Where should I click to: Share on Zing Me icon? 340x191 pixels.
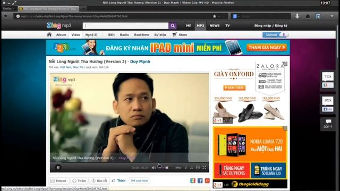(x=193, y=180)
